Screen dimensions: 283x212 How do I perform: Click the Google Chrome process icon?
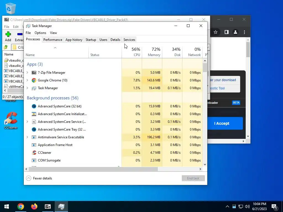tap(34, 80)
